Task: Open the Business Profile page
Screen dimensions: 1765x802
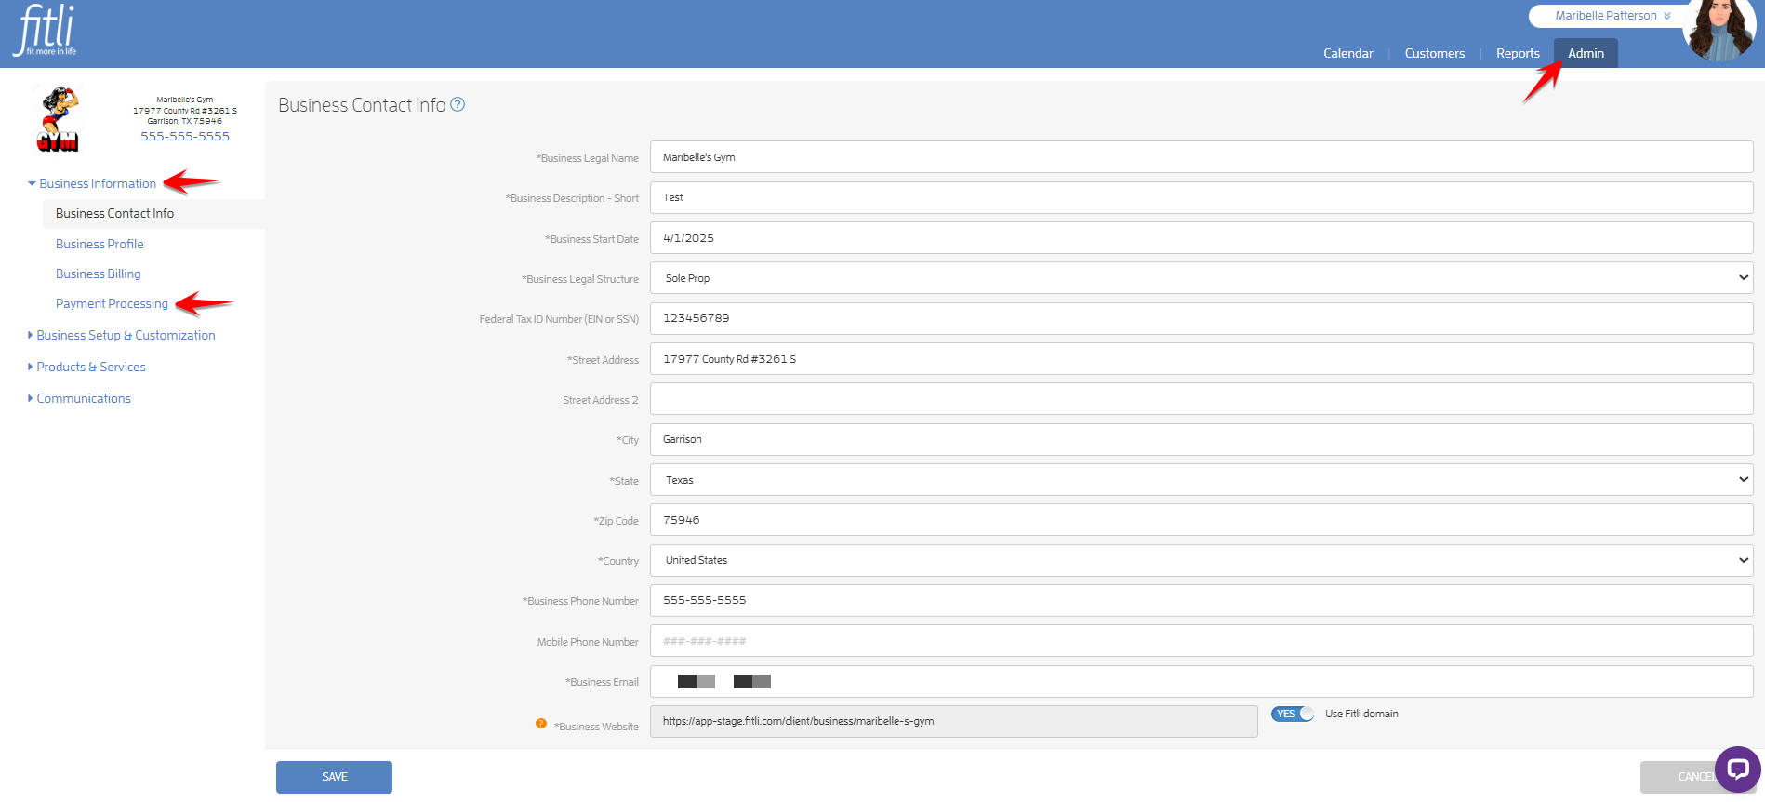Action: tap(100, 244)
